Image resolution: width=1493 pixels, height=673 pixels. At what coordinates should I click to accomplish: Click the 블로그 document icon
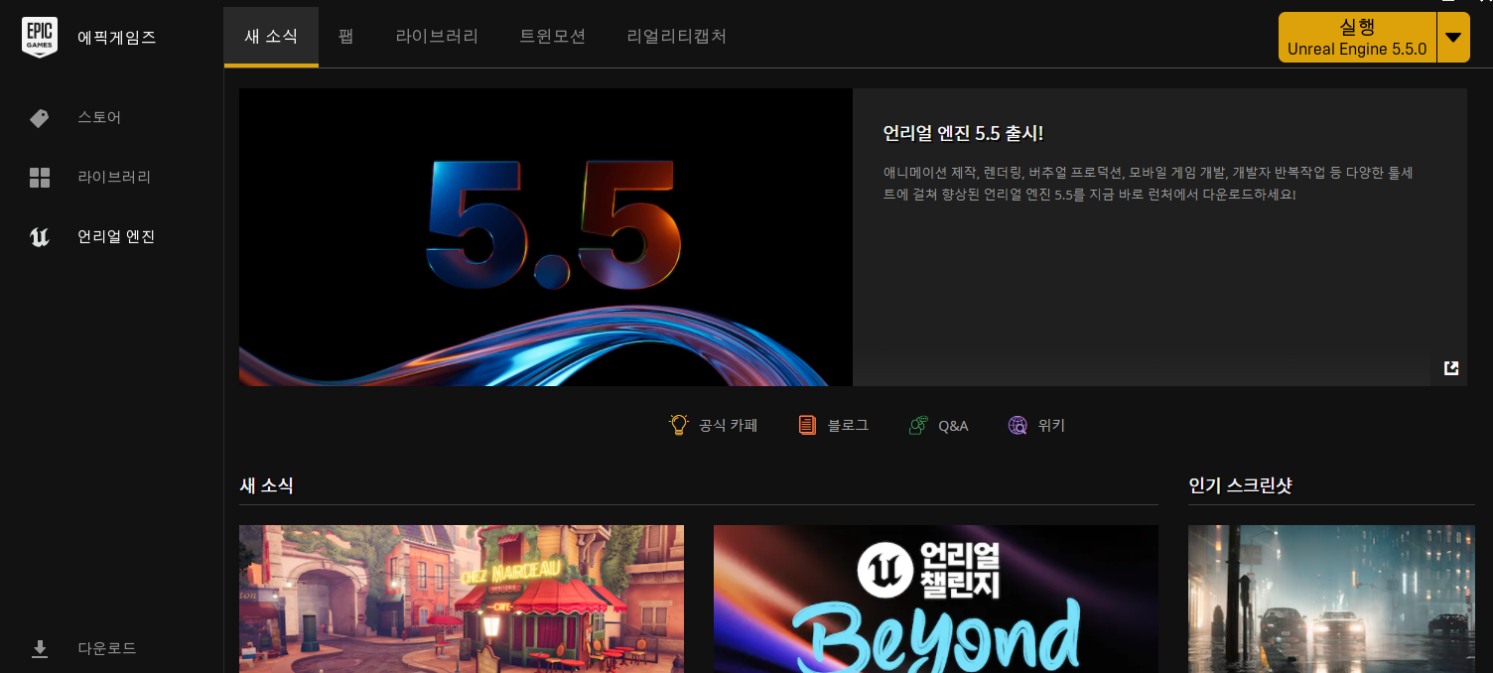click(x=807, y=425)
